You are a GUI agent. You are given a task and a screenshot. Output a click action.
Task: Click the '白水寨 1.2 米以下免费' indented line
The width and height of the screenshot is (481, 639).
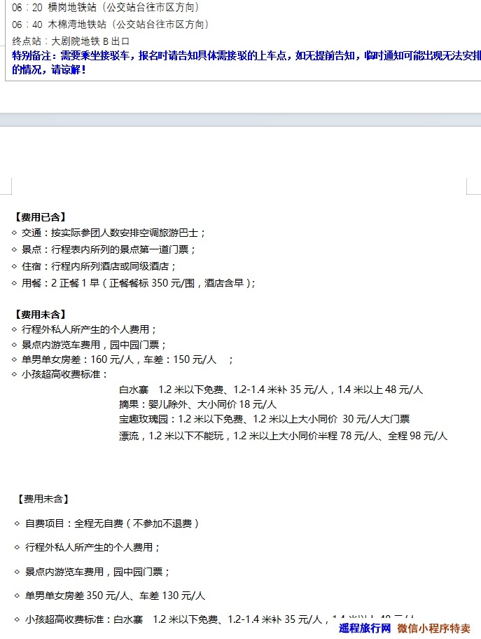tap(271, 390)
